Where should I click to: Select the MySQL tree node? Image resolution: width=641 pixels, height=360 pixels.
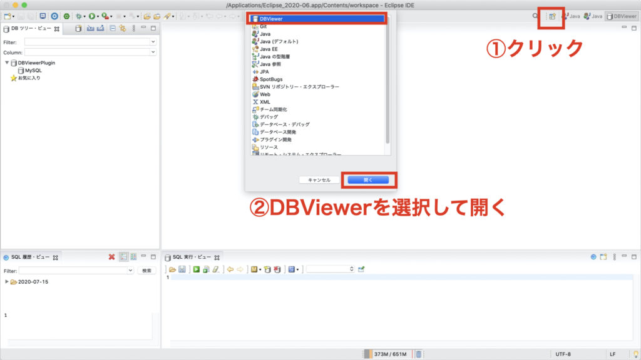pos(29,70)
